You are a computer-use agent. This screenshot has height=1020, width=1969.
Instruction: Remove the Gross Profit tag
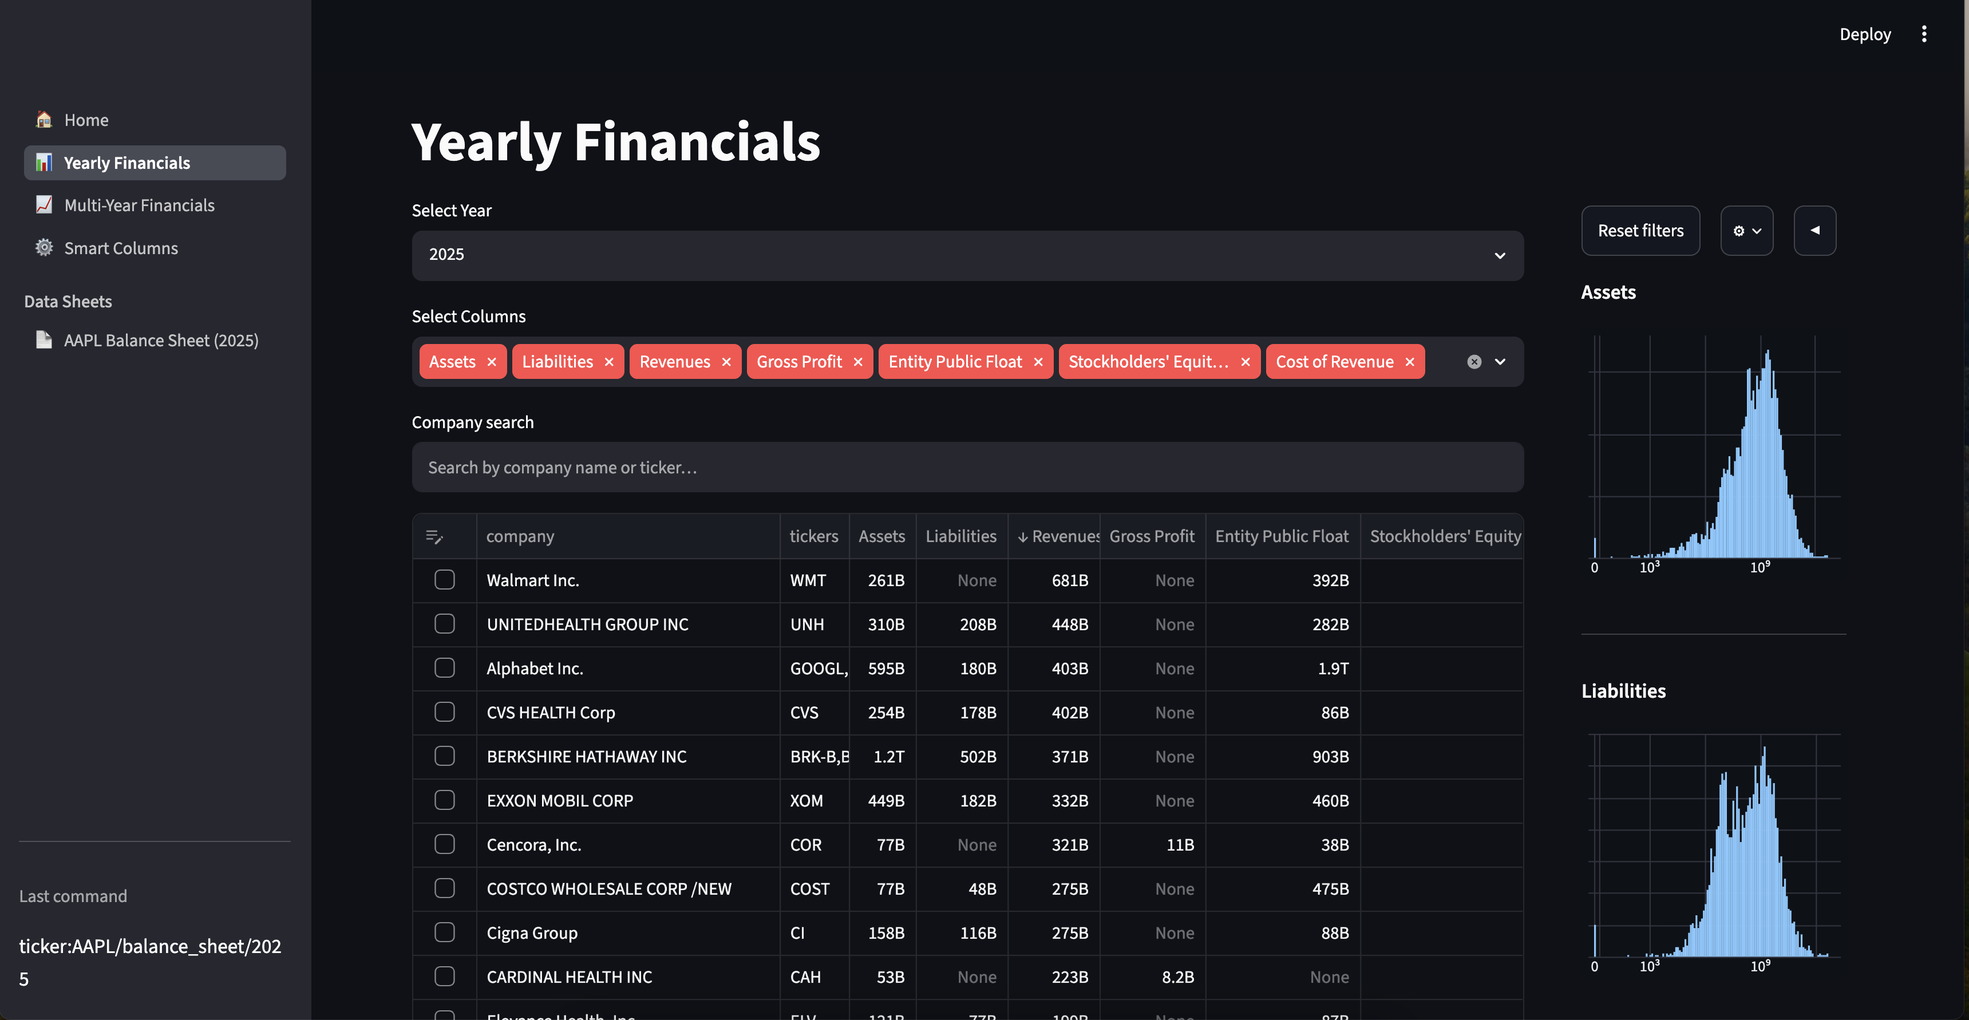click(x=857, y=362)
